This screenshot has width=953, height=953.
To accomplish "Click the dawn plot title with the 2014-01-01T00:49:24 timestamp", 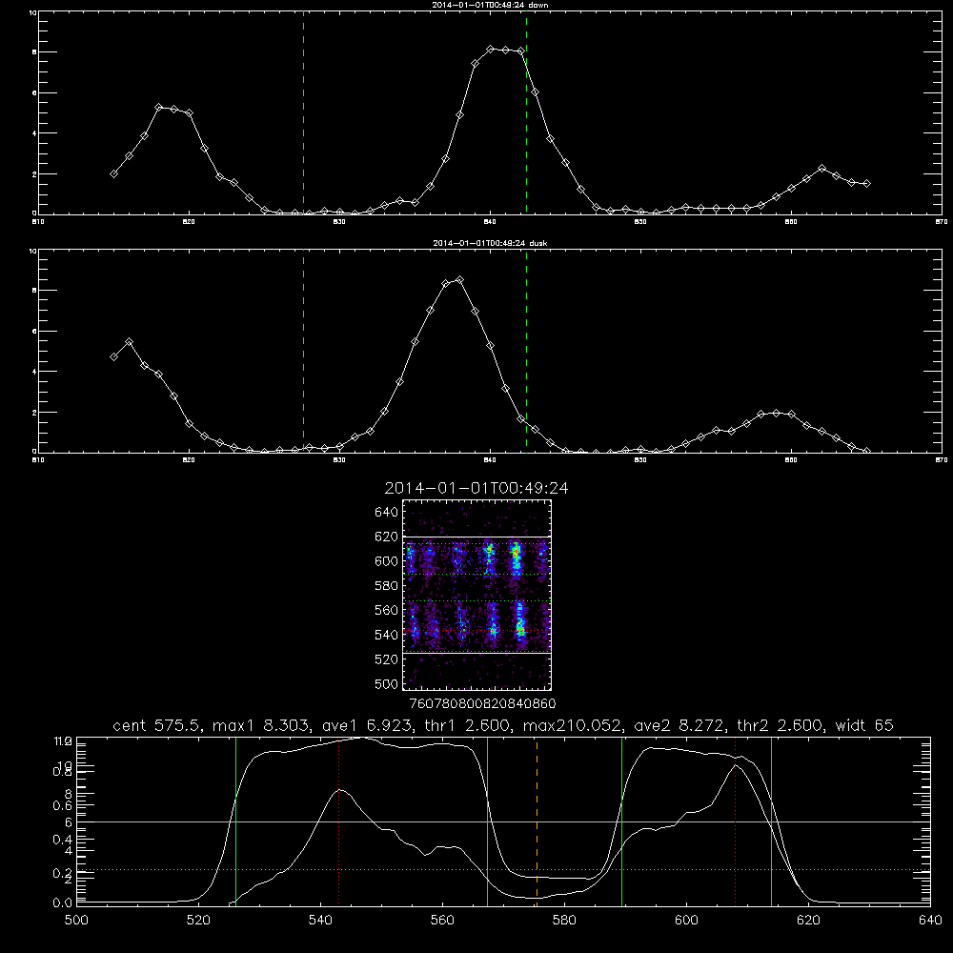I will pyautogui.click(x=491, y=5).
